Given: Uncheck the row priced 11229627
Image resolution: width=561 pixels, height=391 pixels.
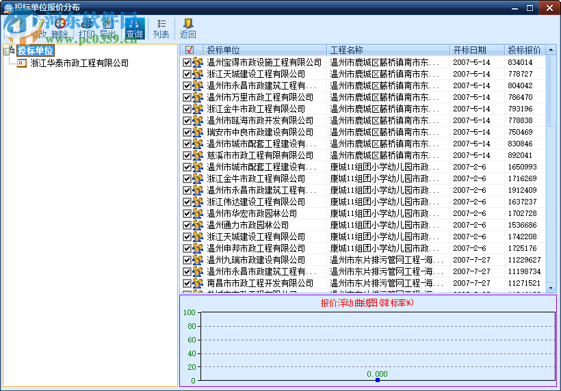Looking at the screenshot, I should 187,260.
